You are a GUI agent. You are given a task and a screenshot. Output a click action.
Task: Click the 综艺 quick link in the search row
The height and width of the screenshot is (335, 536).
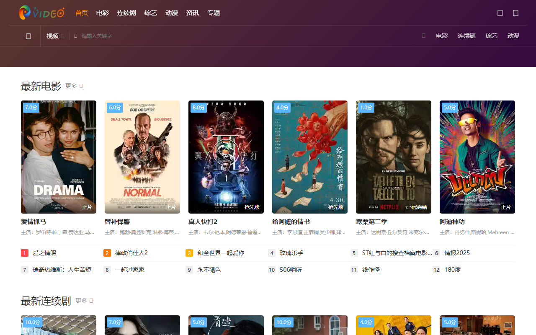tap(492, 36)
